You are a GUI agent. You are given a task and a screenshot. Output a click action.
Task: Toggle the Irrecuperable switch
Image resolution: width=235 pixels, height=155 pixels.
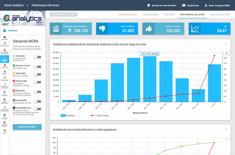click(x=38, y=101)
